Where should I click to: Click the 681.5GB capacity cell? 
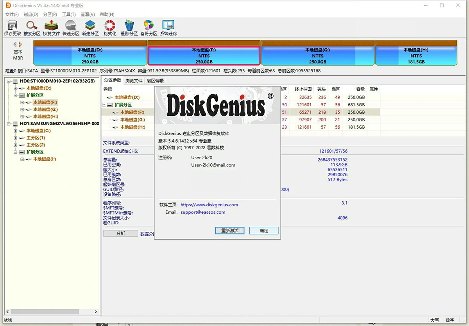click(x=356, y=105)
